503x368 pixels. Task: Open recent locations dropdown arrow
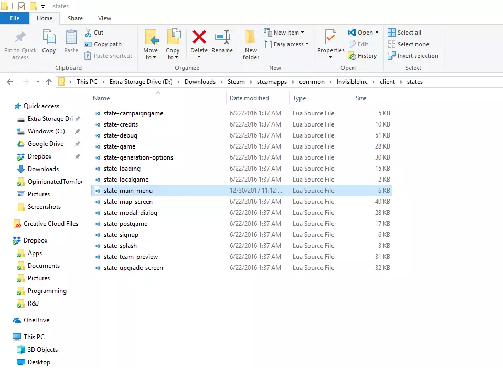click(38, 82)
